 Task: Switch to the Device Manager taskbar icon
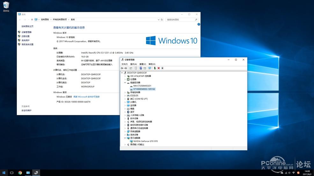pos(36,173)
